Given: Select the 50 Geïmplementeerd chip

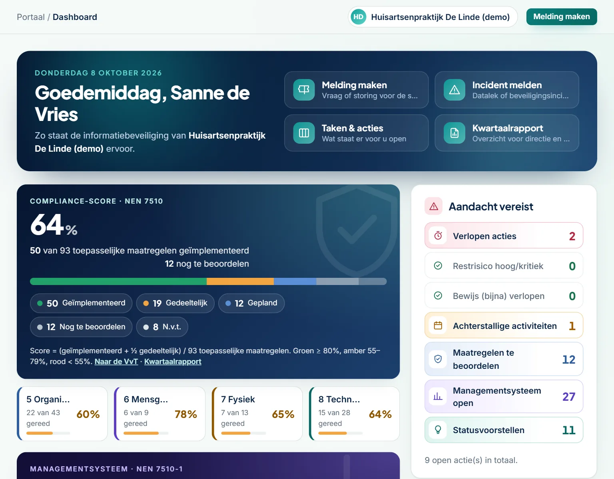Looking at the screenshot, I should tap(81, 303).
